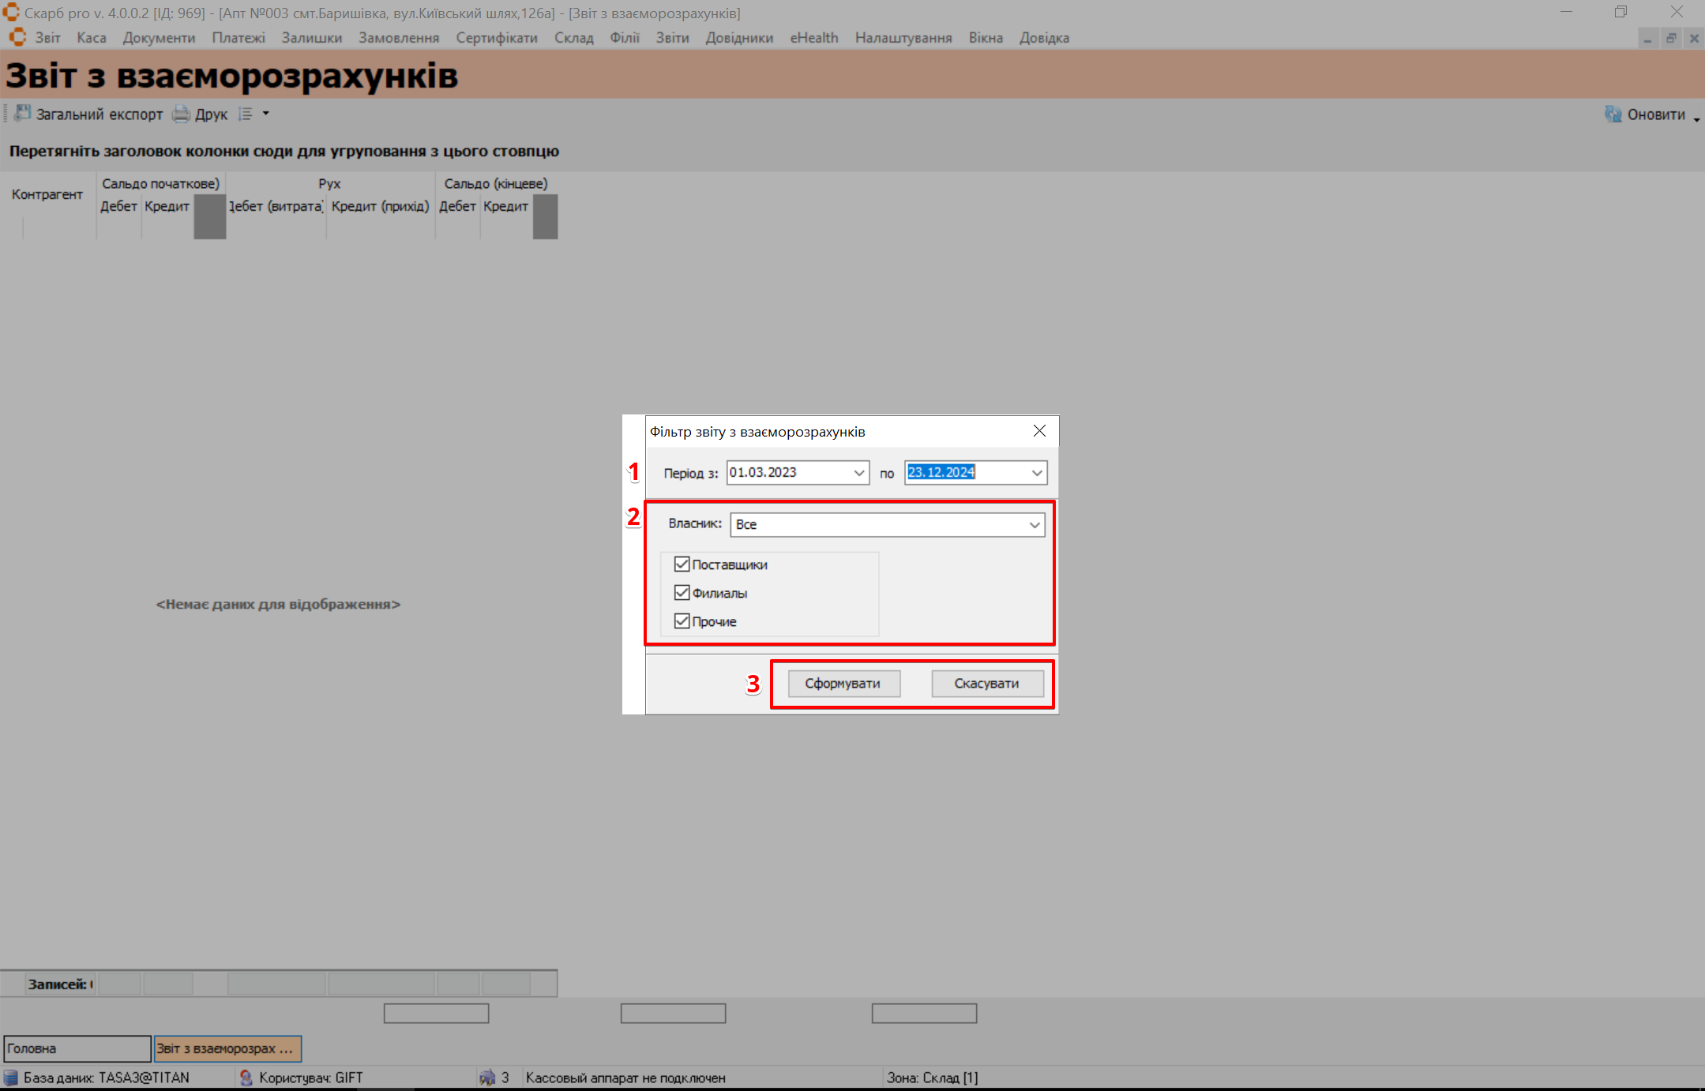This screenshot has height=1091, width=1705.
Task: Toggle the Поставщики checkbox
Action: pyautogui.click(x=682, y=564)
